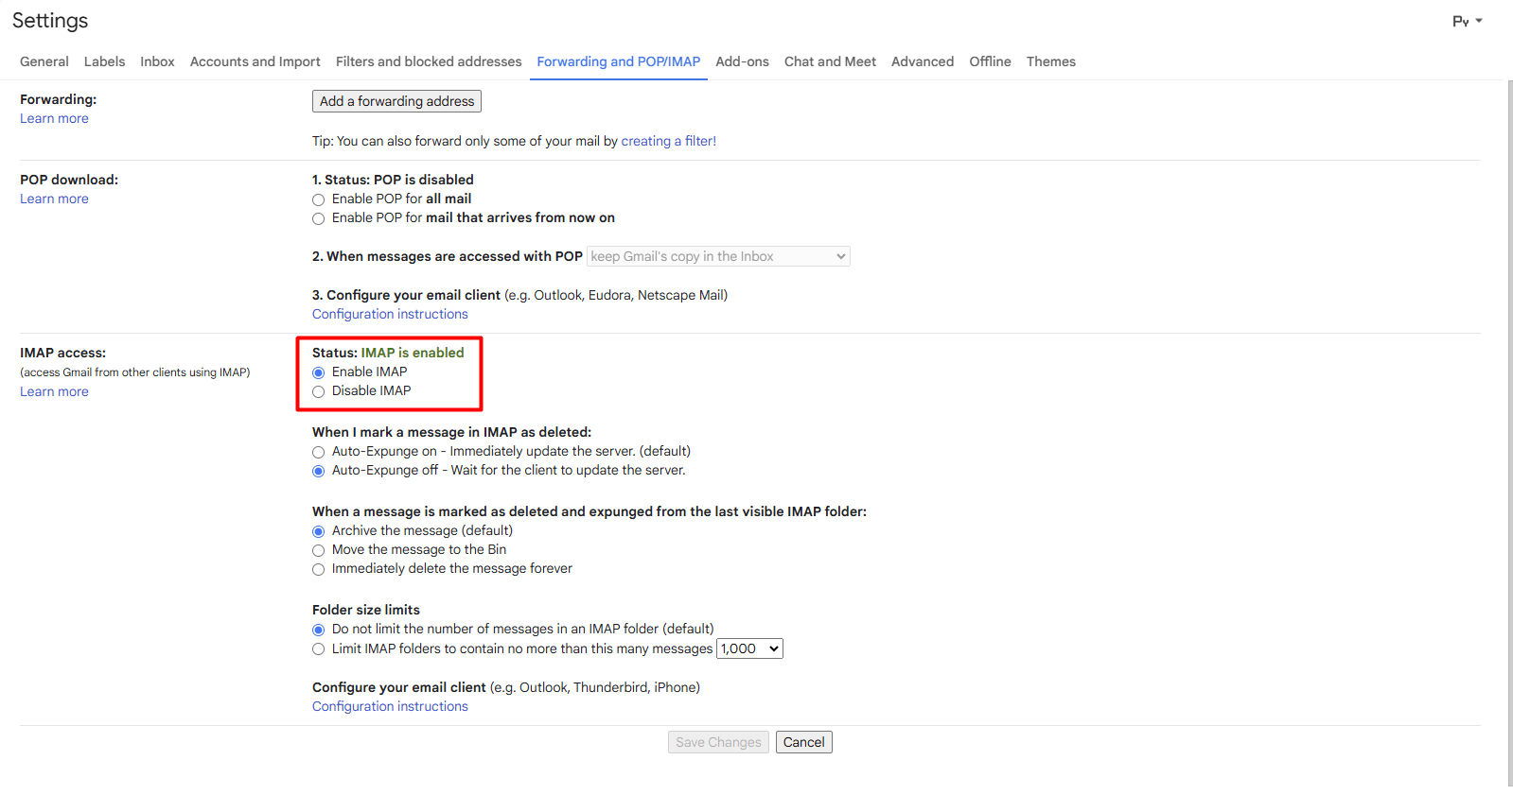Screen dimensions: 1513x795
Task: Switch to Chat and Meet tab
Action: (x=830, y=61)
